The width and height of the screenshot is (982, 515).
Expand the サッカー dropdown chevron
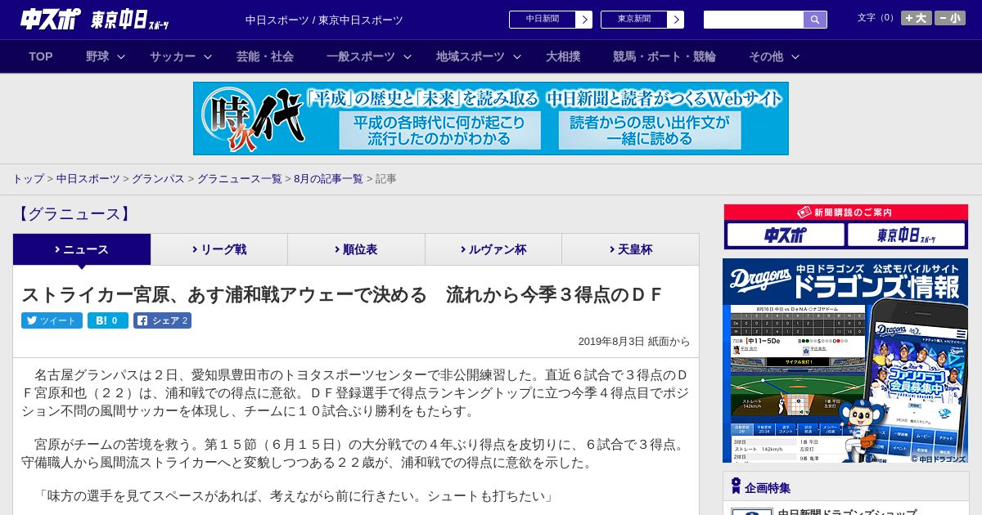[208, 57]
